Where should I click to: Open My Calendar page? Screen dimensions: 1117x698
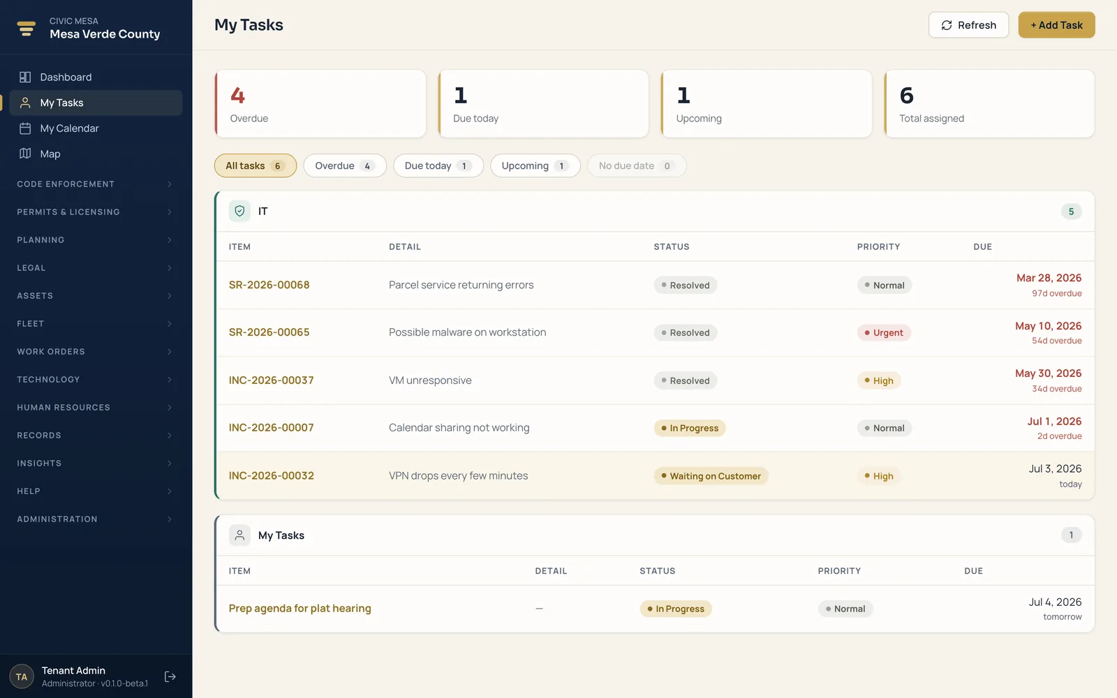[x=96, y=128]
